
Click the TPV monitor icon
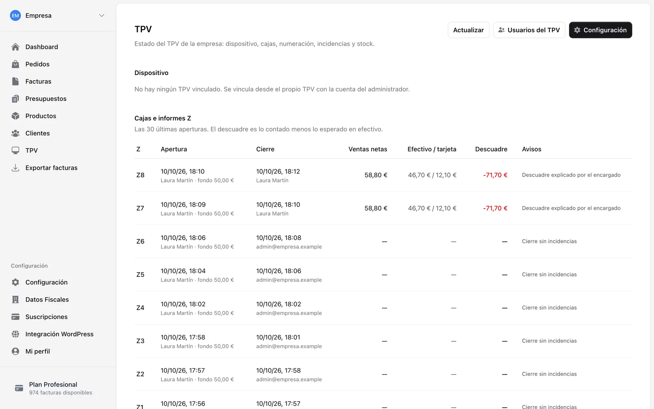coord(16,151)
